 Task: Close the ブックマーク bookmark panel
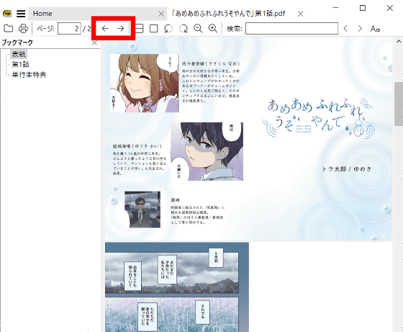pos(94,42)
